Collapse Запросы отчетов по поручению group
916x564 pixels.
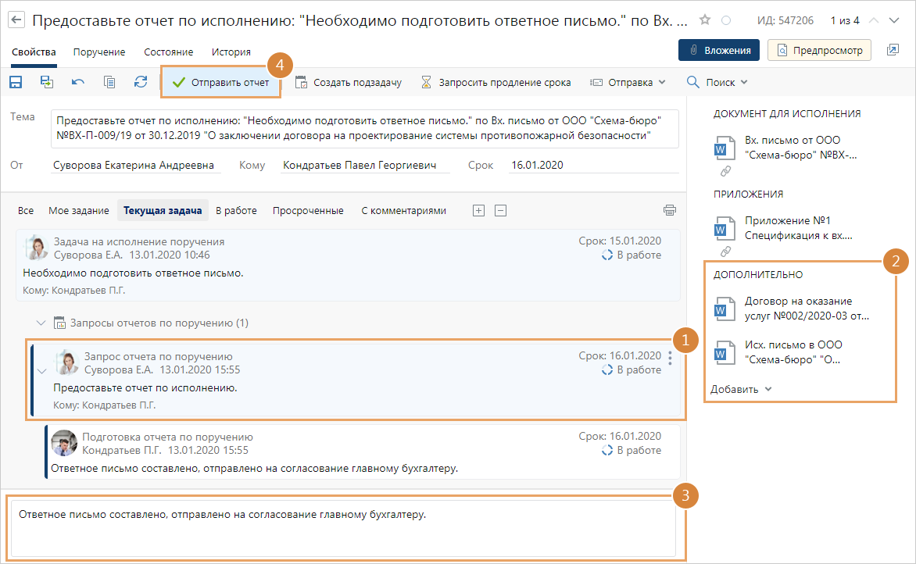pyautogui.click(x=41, y=323)
